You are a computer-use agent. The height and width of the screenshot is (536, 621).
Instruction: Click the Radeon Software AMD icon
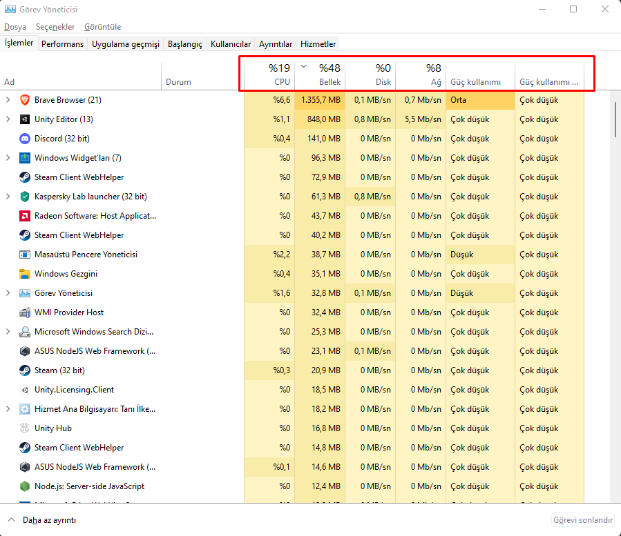[x=25, y=216]
